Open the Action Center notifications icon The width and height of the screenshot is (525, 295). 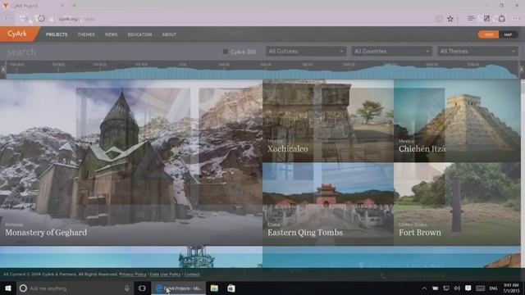pyautogui.click(x=468, y=288)
